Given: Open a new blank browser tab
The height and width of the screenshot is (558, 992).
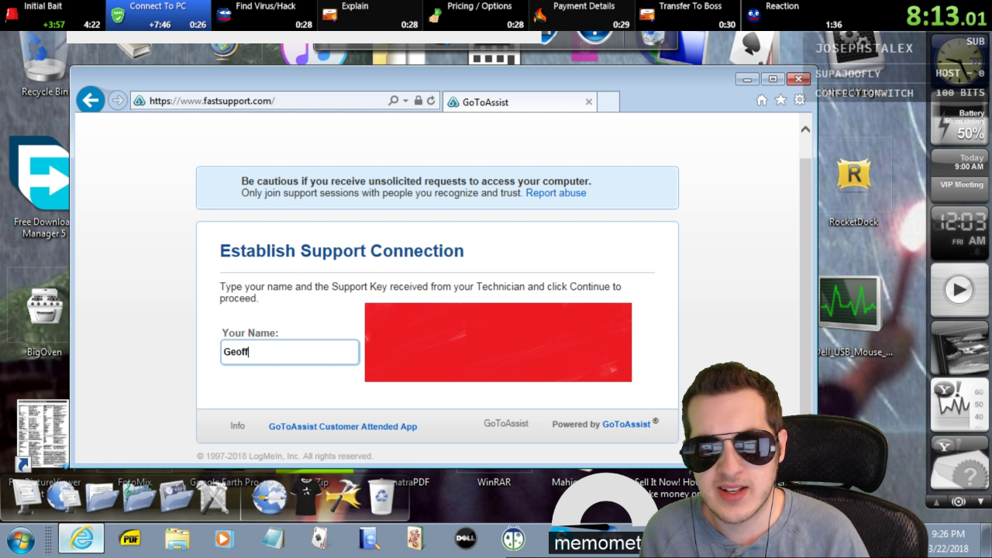Looking at the screenshot, I should tap(608, 102).
